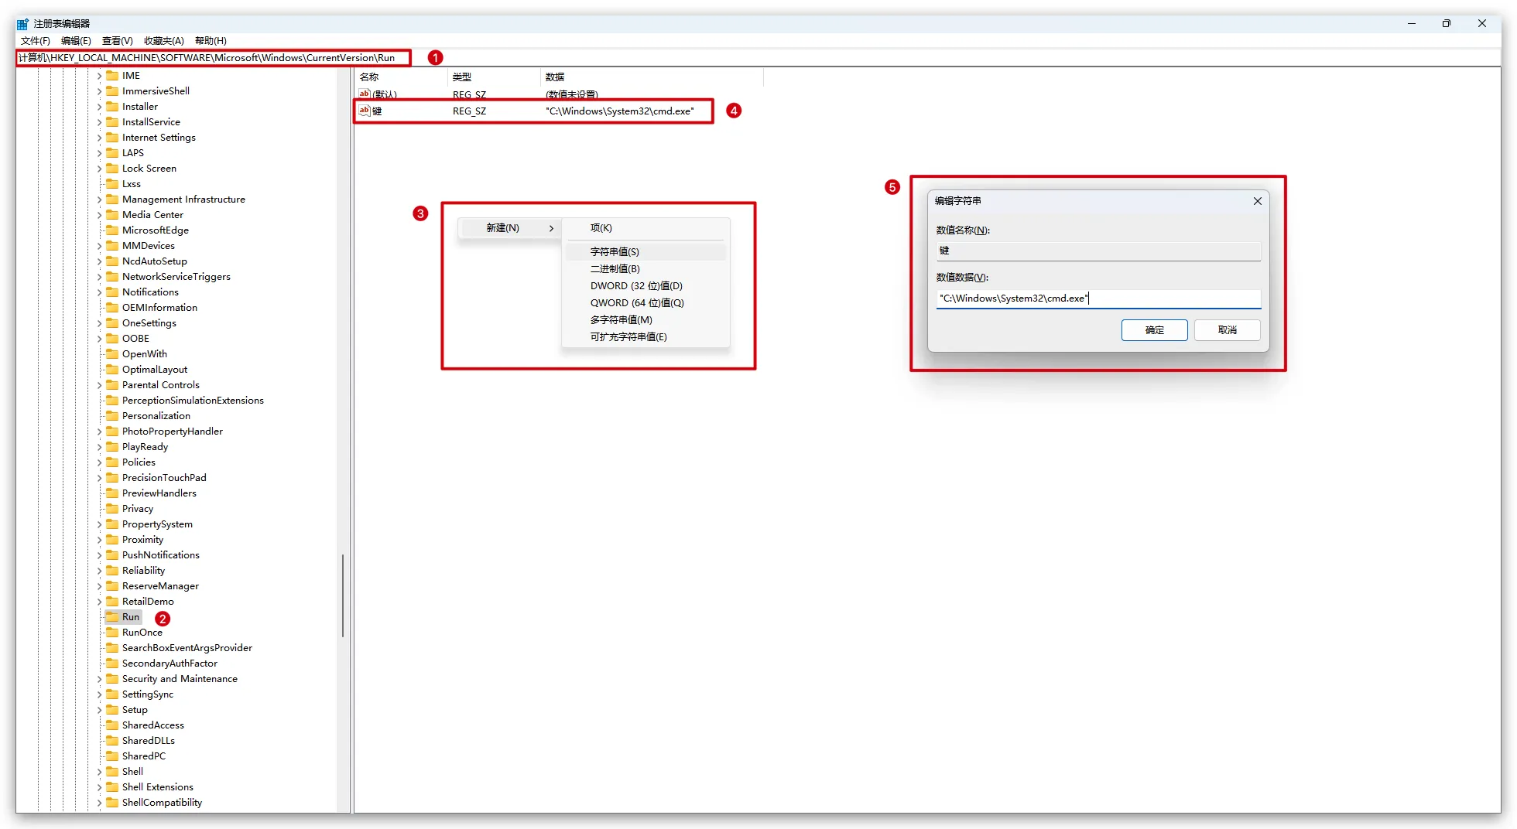Click the Lock Screen folder icon
Image resolution: width=1517 pixels, height=829 pixels.
112,169
